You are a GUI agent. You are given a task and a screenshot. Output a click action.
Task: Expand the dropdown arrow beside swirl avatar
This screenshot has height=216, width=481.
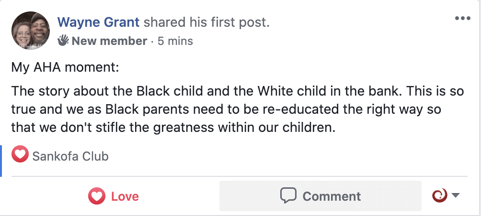coord(456,195)
